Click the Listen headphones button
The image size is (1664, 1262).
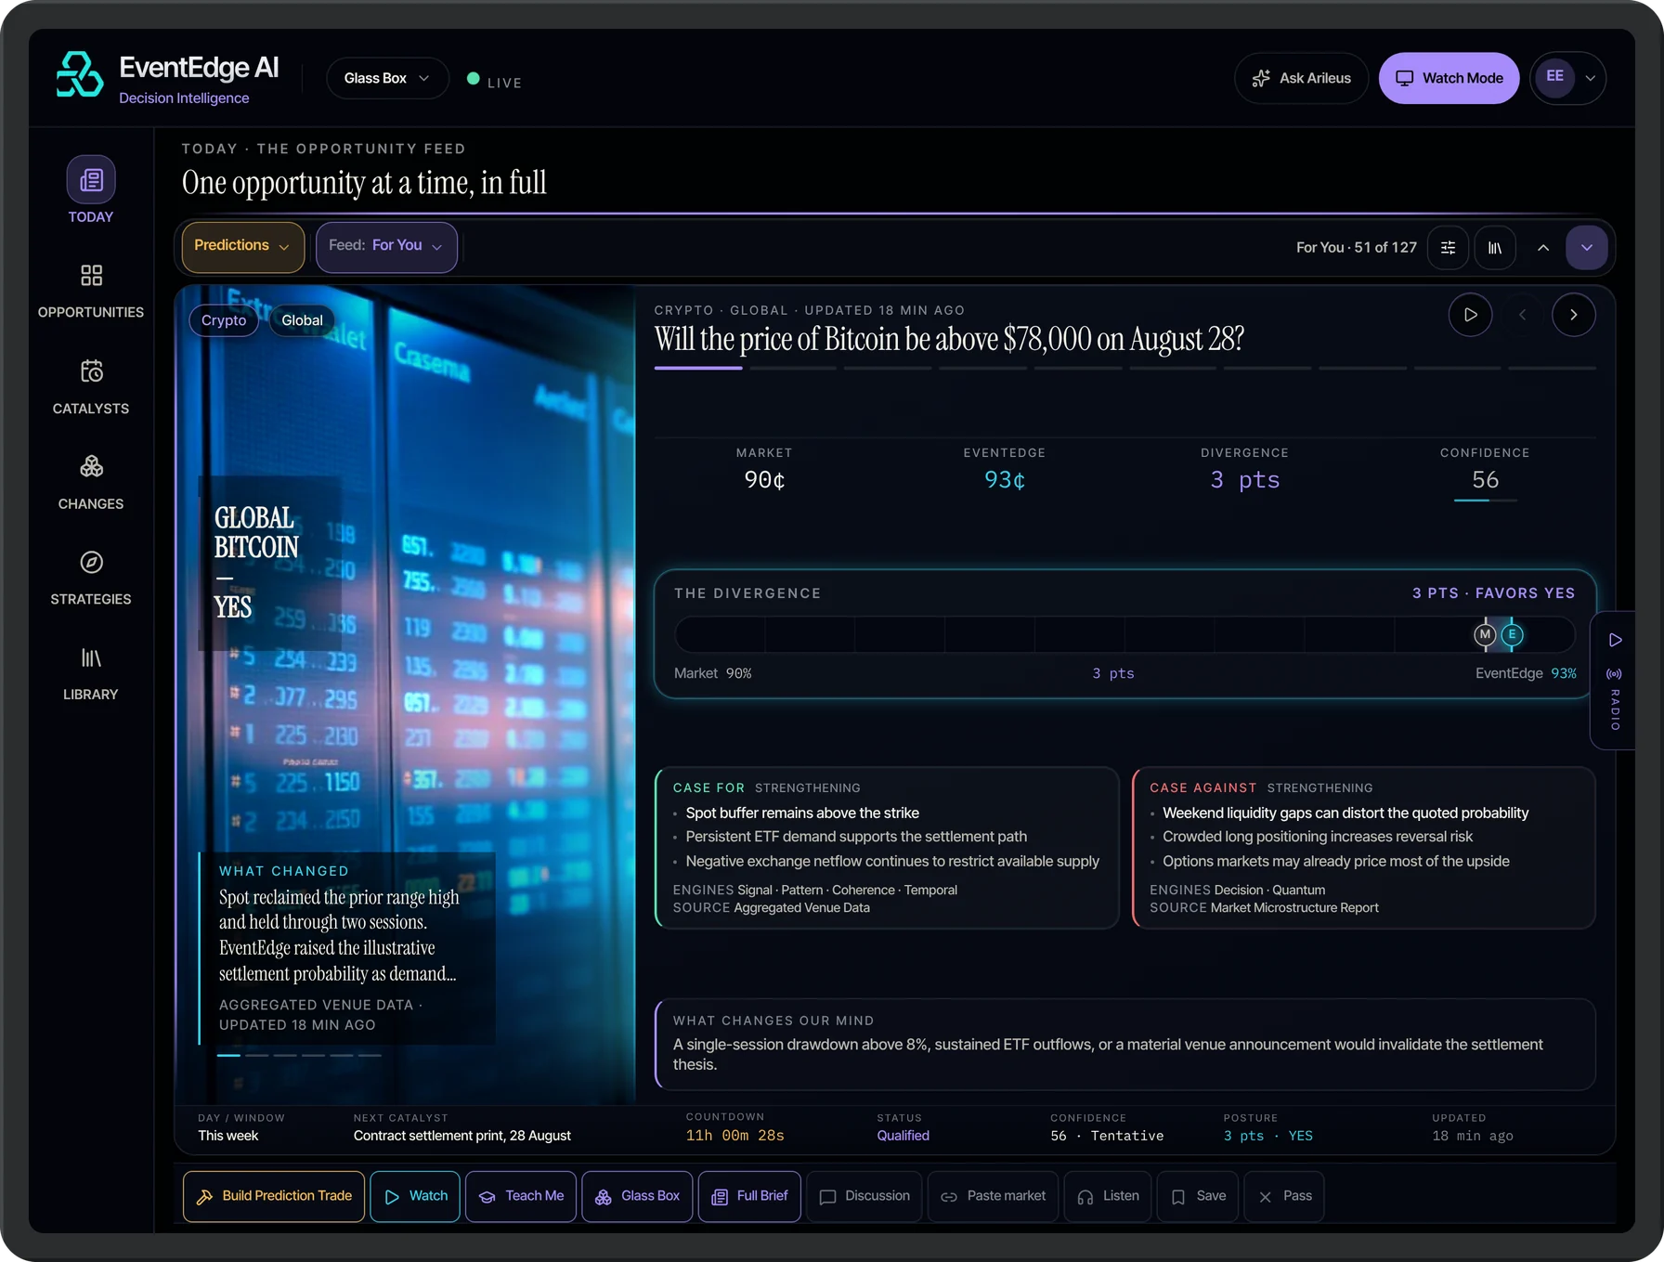pyautogui.click(x=1108, y=1196)
